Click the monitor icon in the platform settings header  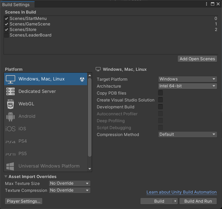tap(98, 69)
